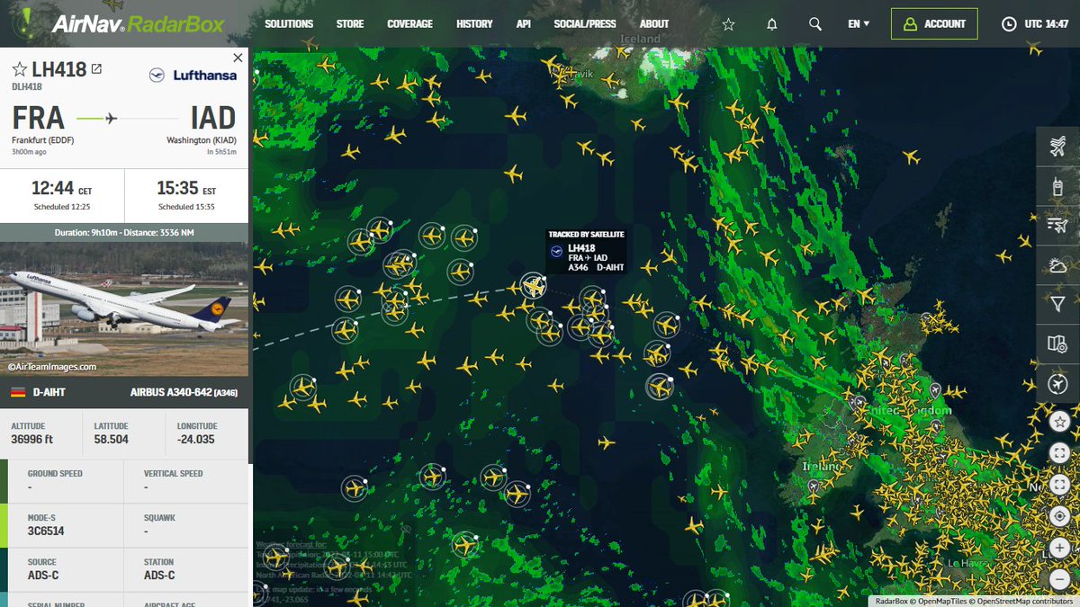The height and width of the screenshot is (607, 1080).
Task: Open search magnifier in the header
Action: click(x=815, y=24)
